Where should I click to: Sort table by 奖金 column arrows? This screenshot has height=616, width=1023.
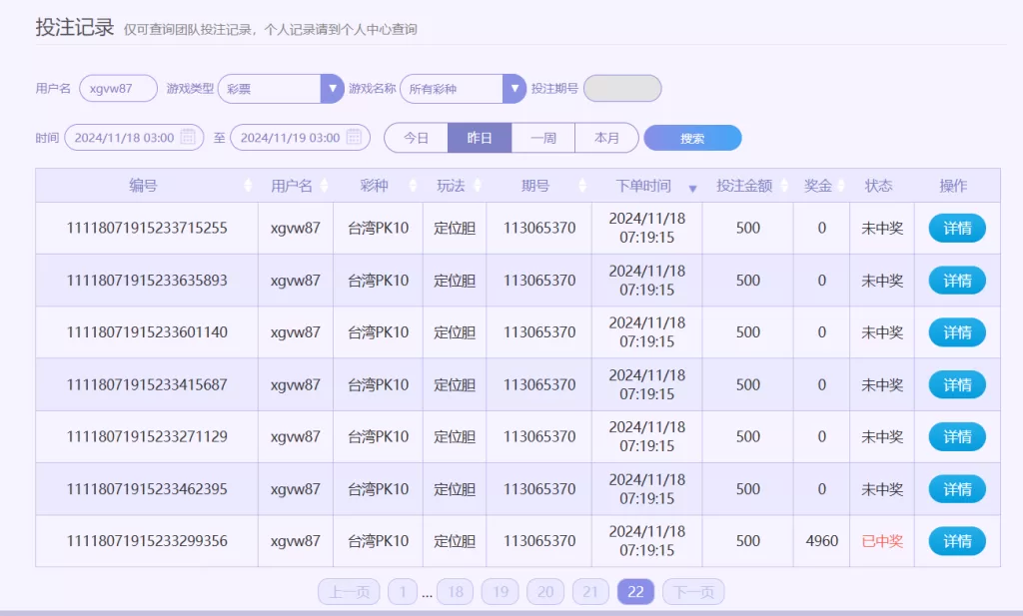841,186
